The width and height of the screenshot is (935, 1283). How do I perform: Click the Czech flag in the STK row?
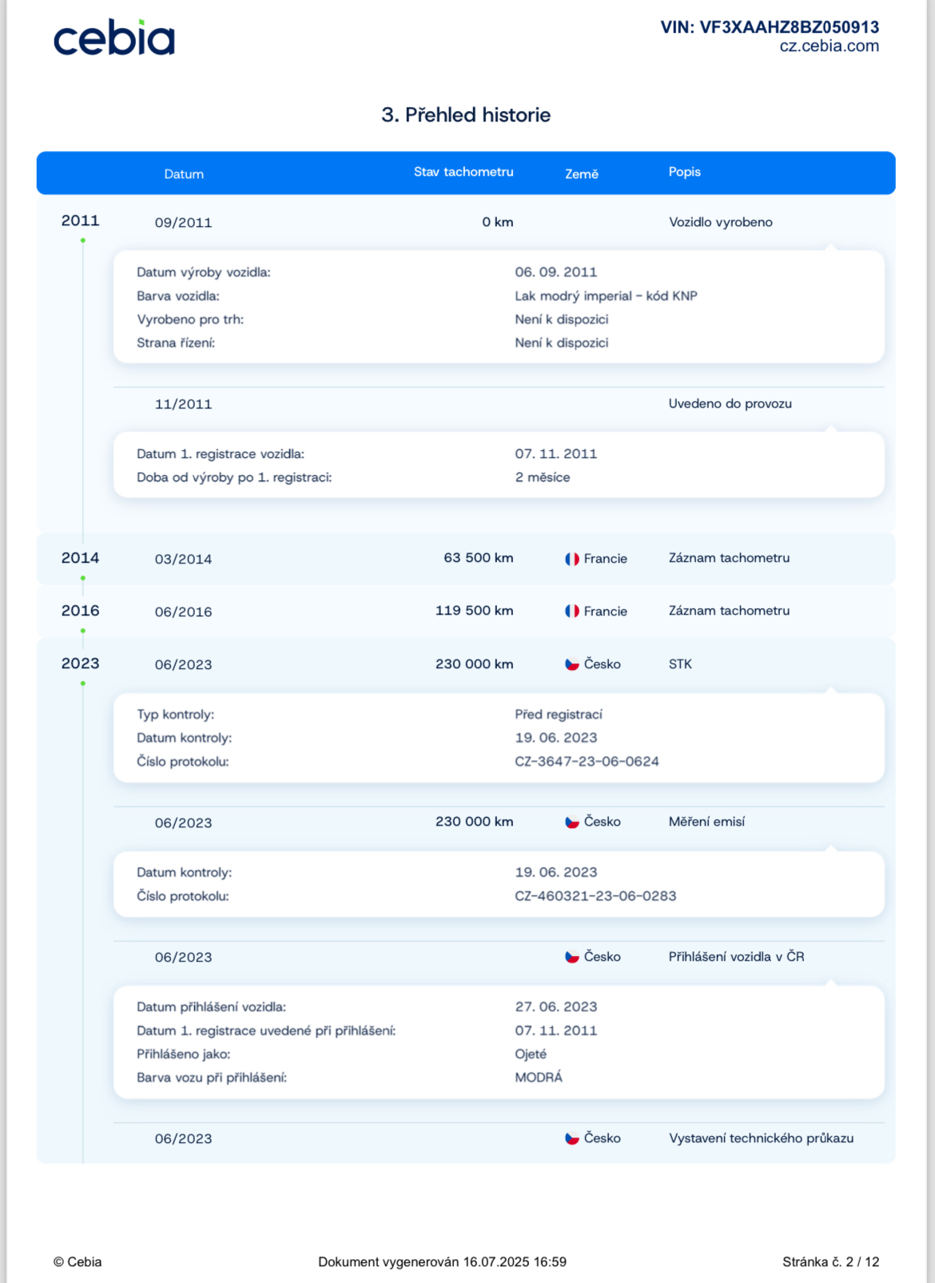(x=572, y=664)
